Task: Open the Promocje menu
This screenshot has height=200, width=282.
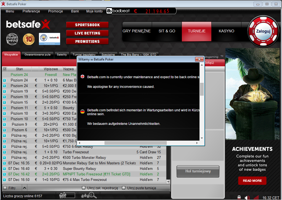Action: 55,11
